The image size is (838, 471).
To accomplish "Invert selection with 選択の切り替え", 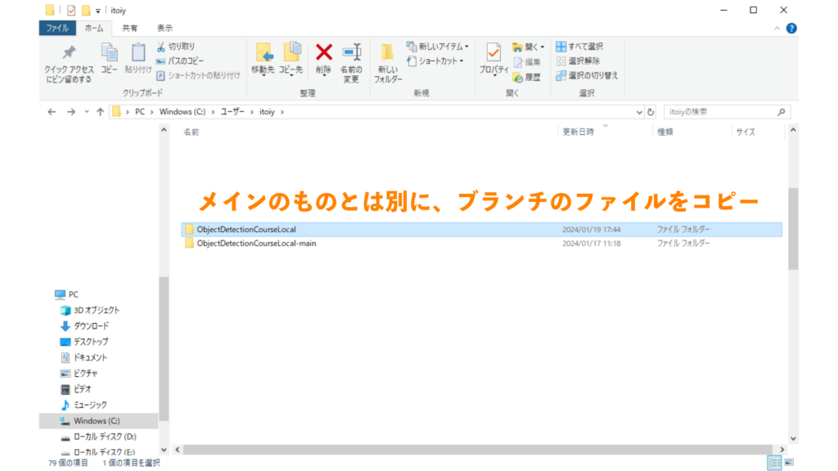I will click(588, 75).
